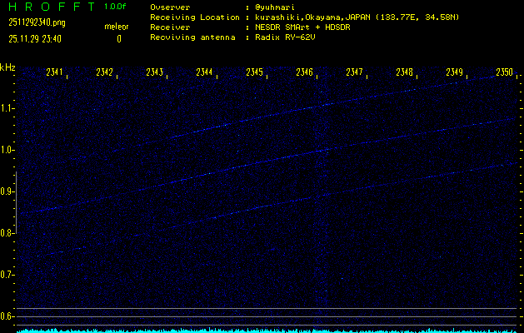
Task: Pick the 2347 time marker
Action: tap(355, 73)
